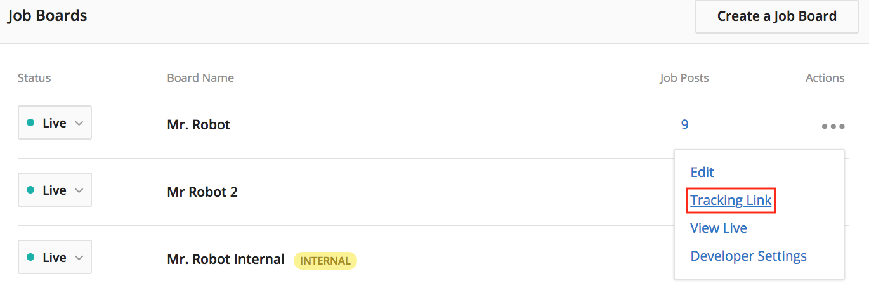
Task: Click the Mr Robot 2 board name
Action: pos(202,192)
